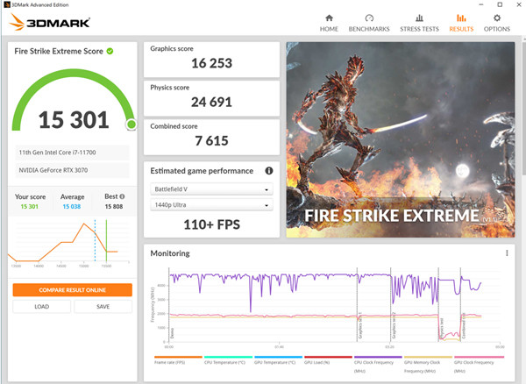Go to HOME tab label

(x=329, y=29)
